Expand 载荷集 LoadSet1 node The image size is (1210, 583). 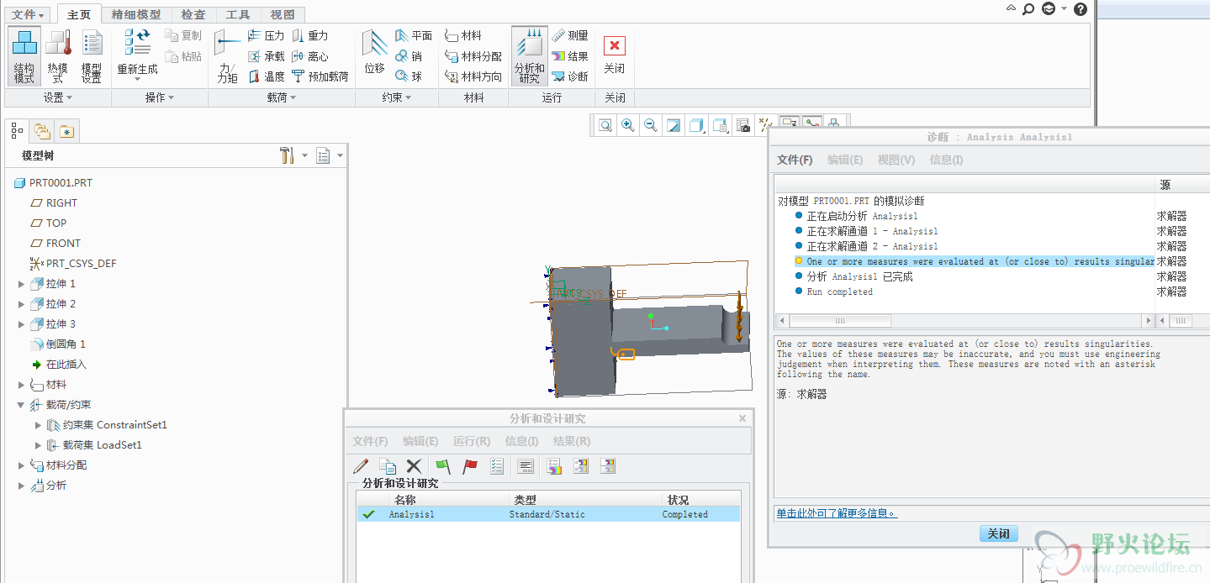point(38,445)
